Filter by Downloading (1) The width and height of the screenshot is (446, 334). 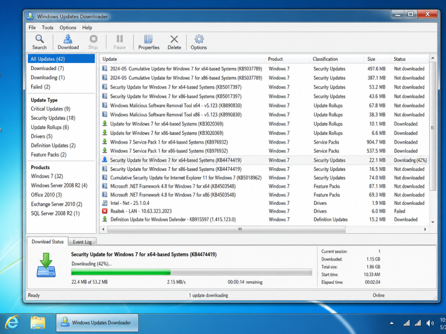[48, 77]
